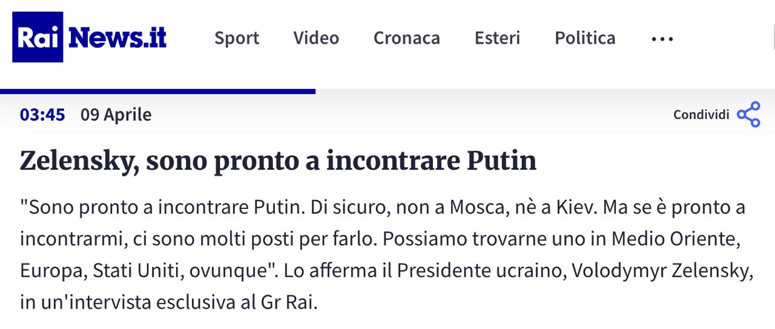The height and width of the screenshot is (329, 775).
Task: Open the Politica section
Action: pyautogui.click(x=585, y=38)
